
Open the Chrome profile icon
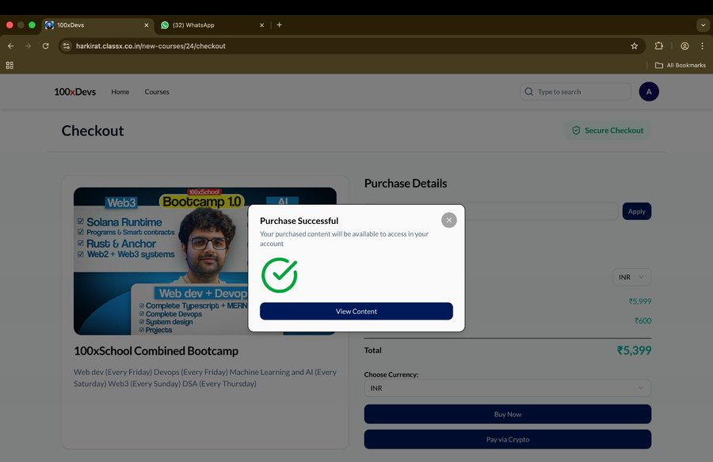pos(684,46)
